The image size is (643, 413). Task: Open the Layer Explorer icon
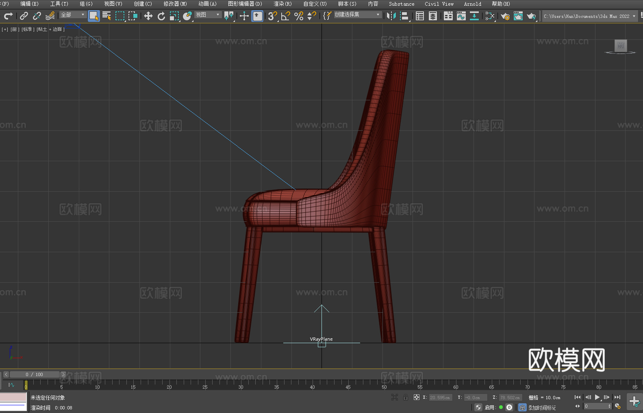click(433, 16)
